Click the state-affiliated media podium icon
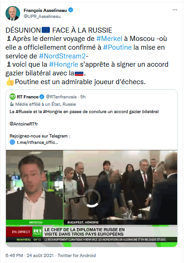This screenshot has width=185, height=263. point(12,104)
